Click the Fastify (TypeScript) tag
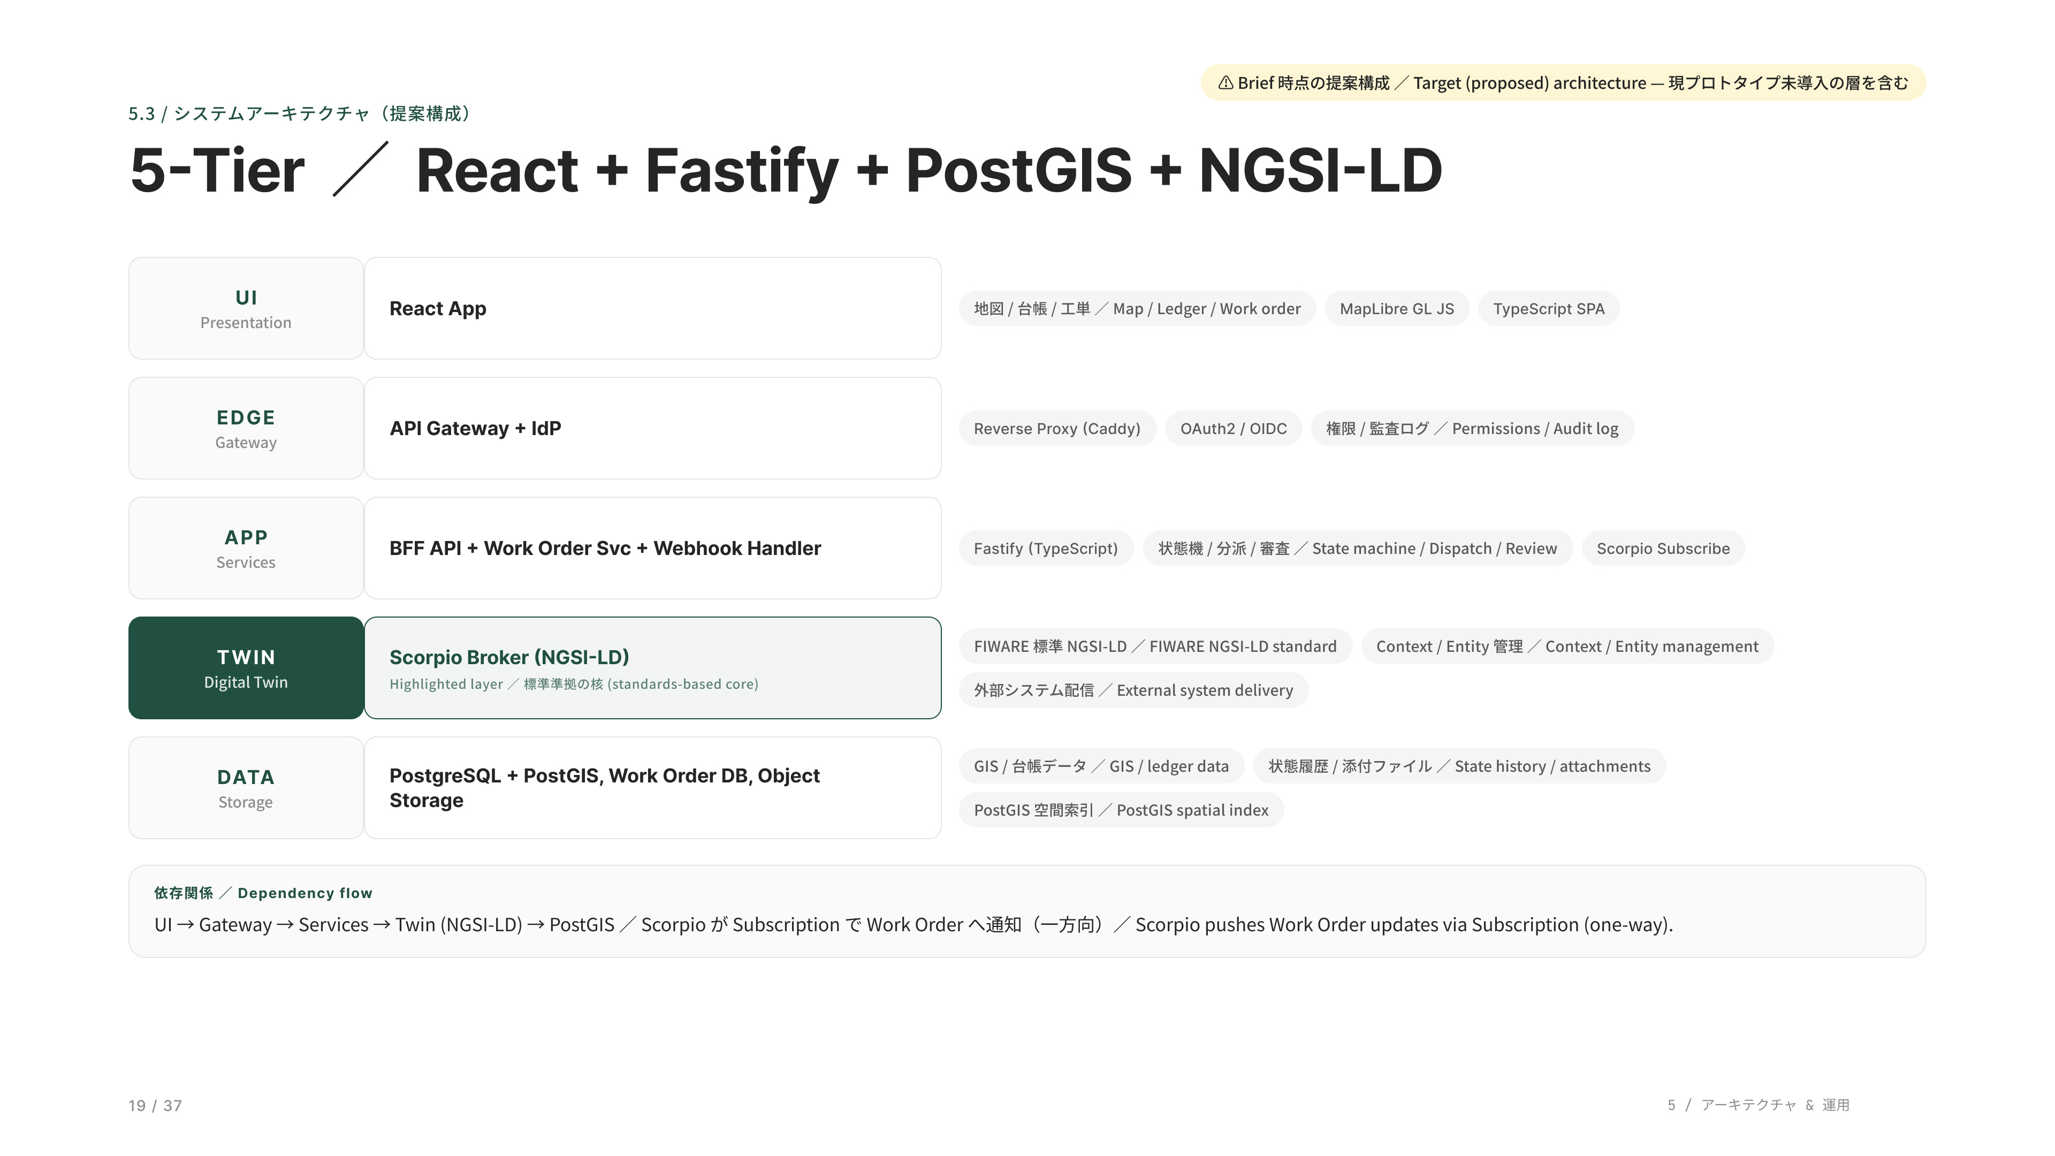2055x1156 pixels. (1046, 548)
